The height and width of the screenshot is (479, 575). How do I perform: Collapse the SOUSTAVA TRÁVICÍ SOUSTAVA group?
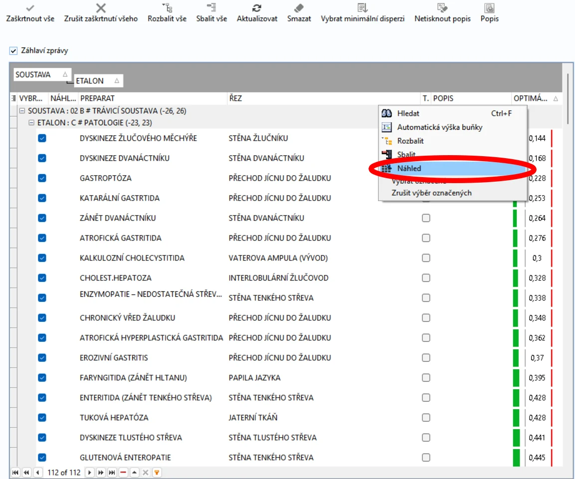22,110
